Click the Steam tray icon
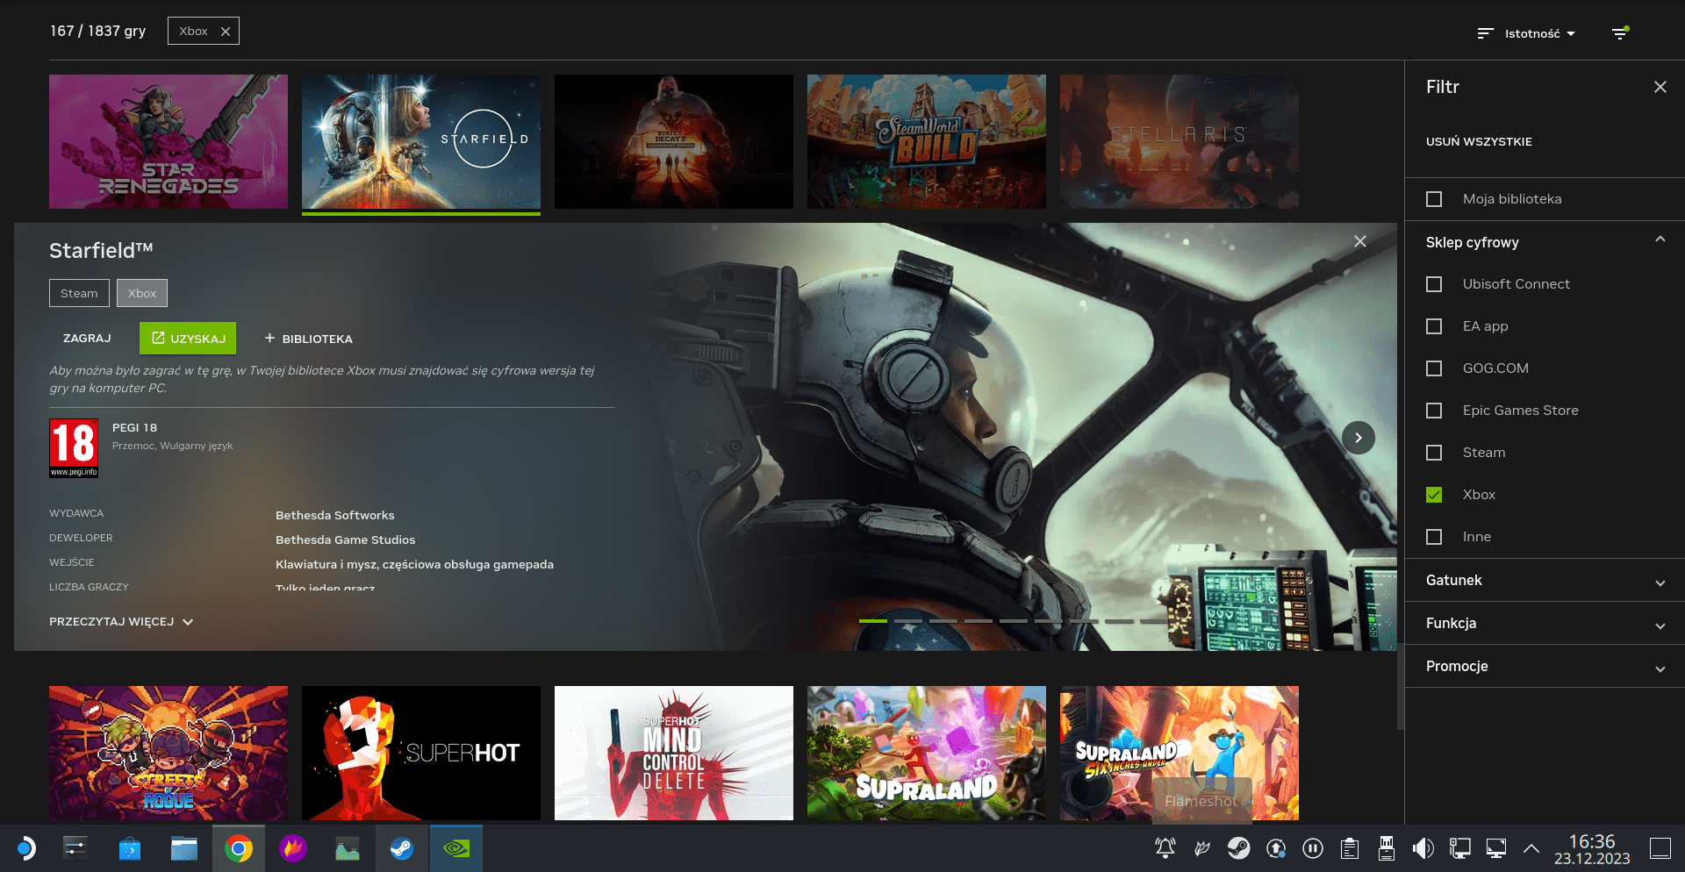Screen dimensions: 1685x872 1238,848
